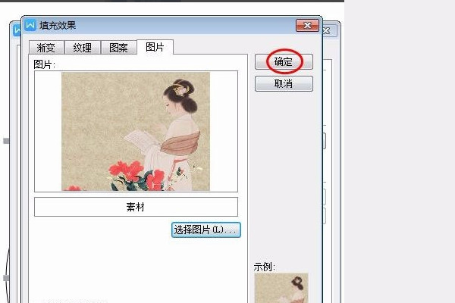Image resolution: width=455 pixels, height=303 pixels.
Task: Click the 图片: label text
Action: click(x=44, y=64)
